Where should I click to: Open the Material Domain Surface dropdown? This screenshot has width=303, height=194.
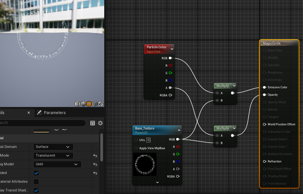point(53,147)
